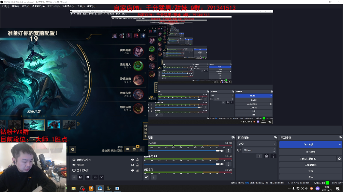Image resolution: width=343 pixels, height=192 pixels.
Task: Pop out the audio mixer dock
Action: tap(233, 137)
